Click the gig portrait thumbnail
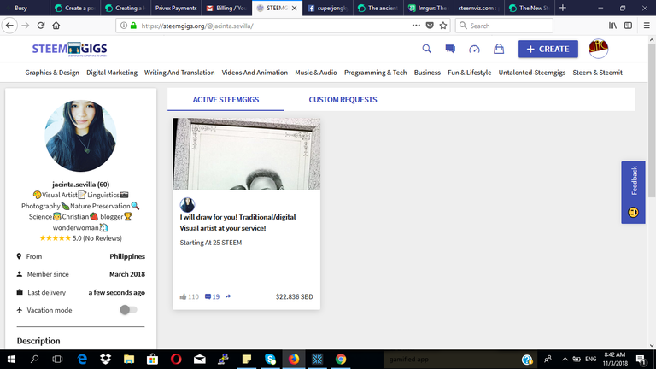The height and width of the screenshot is (369, 656). (x=246, y=154)
